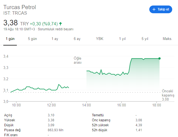Click the 3,1 price axis label
The image size is (178, 137).
click(x=6, y=90)
